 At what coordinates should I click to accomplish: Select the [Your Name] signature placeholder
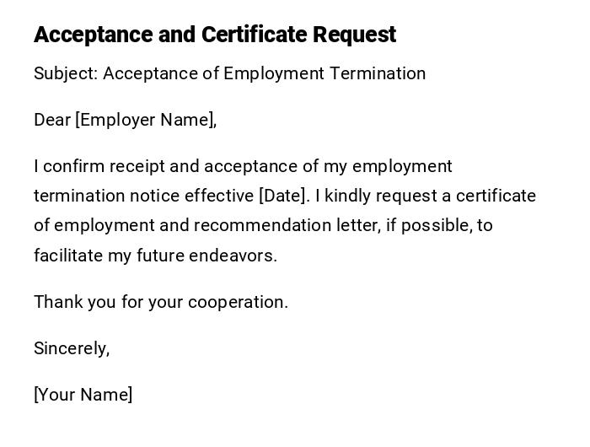click(x=83, y=395)
